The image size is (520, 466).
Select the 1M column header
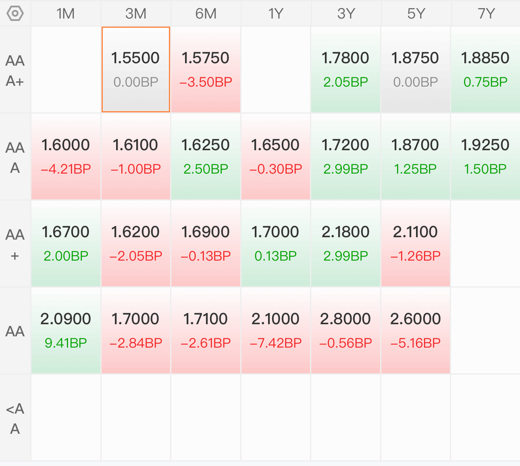coord(66,14)
